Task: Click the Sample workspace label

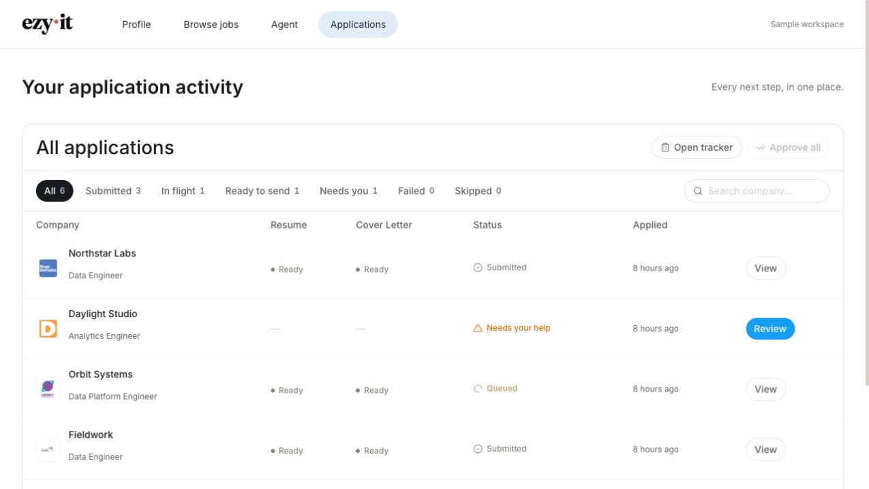Action: pyautogui.click(x=807, y=25)
